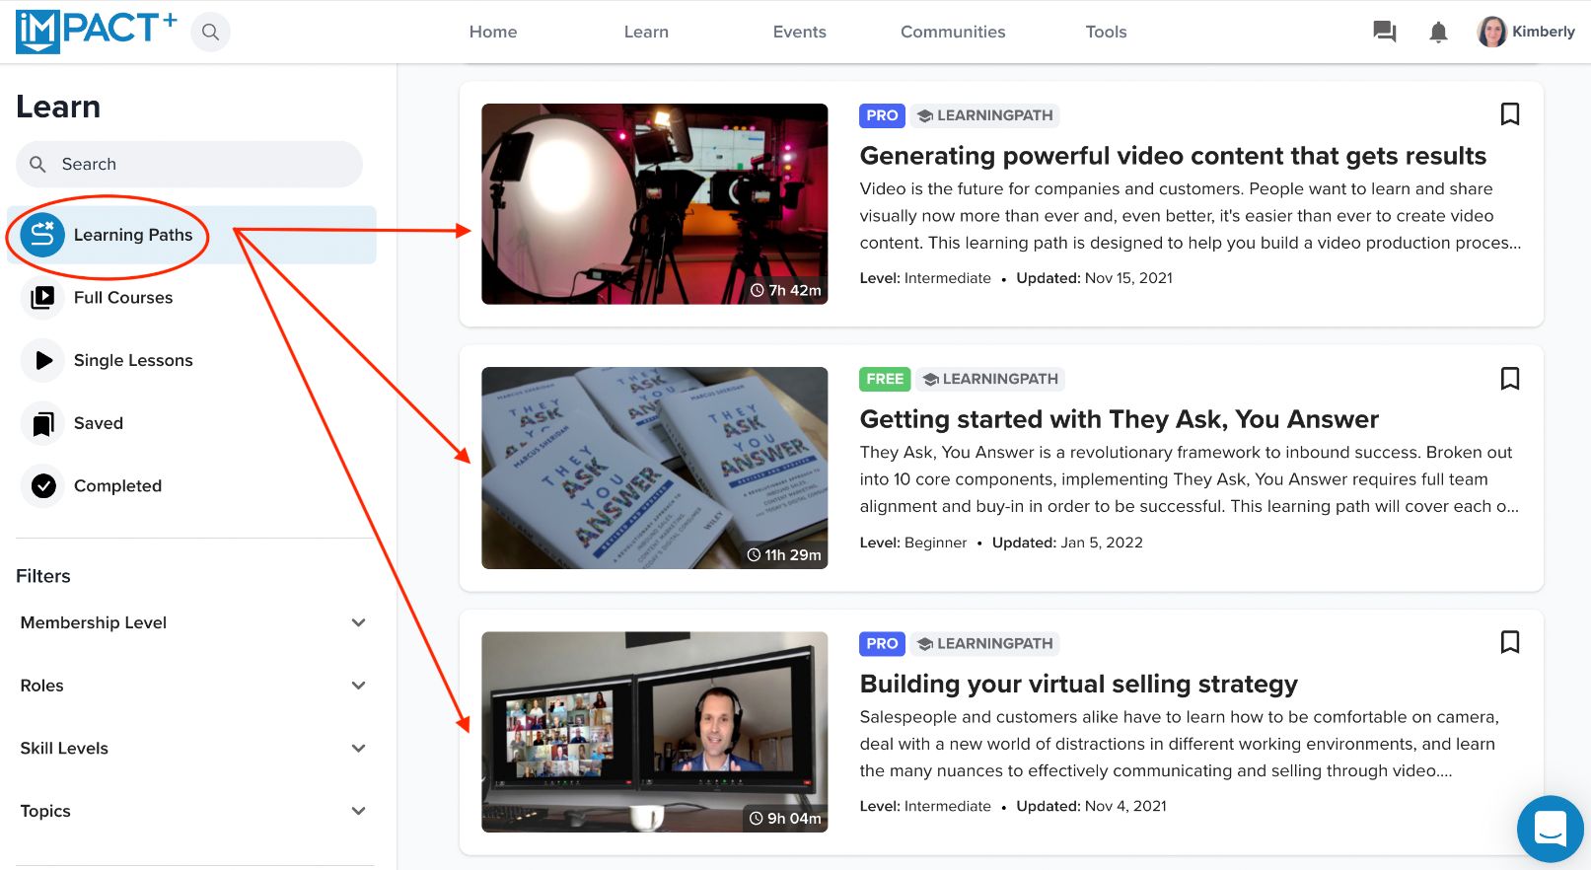Select the Saved bookmark sidebar icon
Image resolution: width=1591 pixels, height=870 pixels.
[42, 423]
